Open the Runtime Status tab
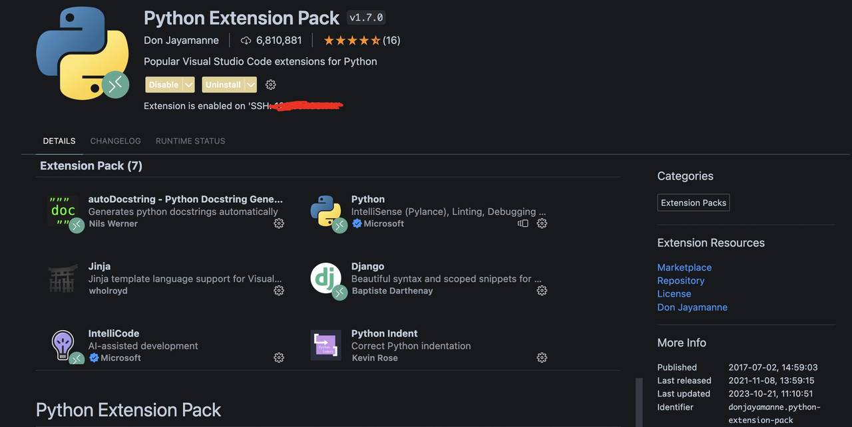The image size is (852, 427). pyautogui.click(x=190, y=141)
